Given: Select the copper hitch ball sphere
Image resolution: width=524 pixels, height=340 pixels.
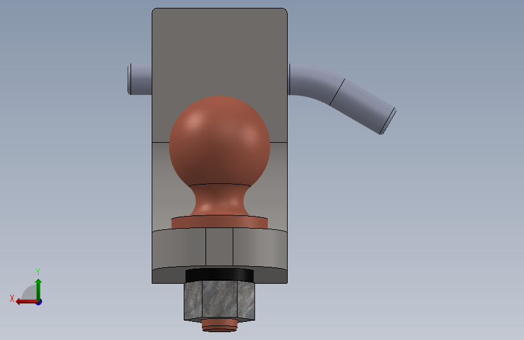Looking at the screenshot, I should pyautogui.click(x=219, y=140).
